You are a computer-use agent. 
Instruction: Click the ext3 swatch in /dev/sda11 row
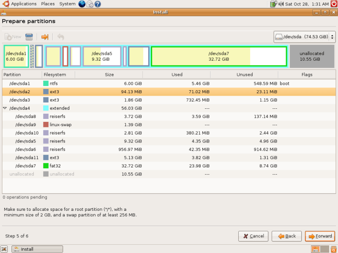tap(46, 157)
